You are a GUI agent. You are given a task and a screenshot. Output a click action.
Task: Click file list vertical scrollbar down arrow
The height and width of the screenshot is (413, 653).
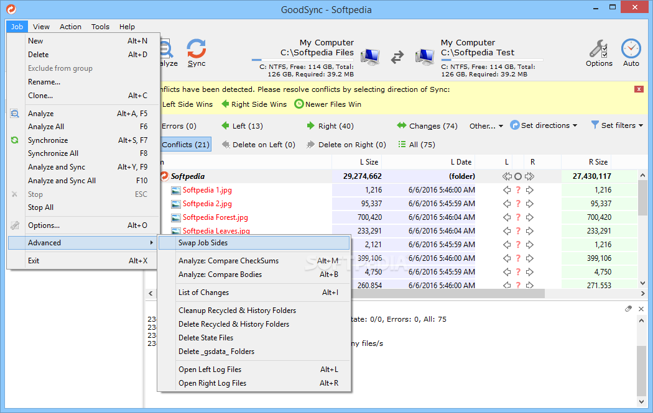coord(642,283)
